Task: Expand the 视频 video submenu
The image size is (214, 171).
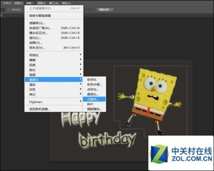Action: coord(54,75)
